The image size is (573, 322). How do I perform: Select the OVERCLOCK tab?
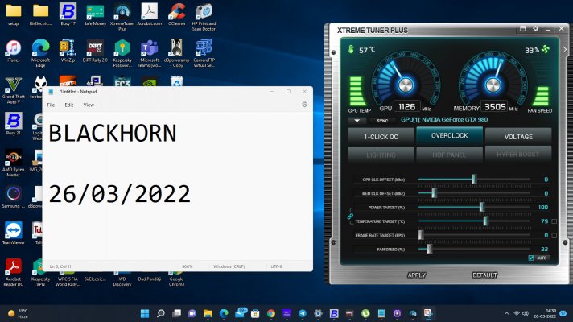coord(450,135)
